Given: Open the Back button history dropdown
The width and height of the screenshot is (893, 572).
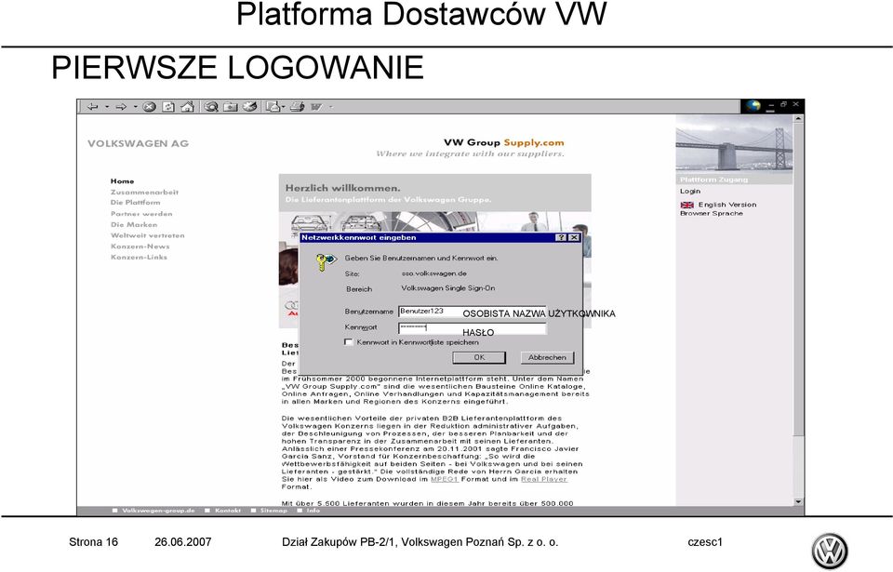Looking at the screenshot, I should point(106,107).
